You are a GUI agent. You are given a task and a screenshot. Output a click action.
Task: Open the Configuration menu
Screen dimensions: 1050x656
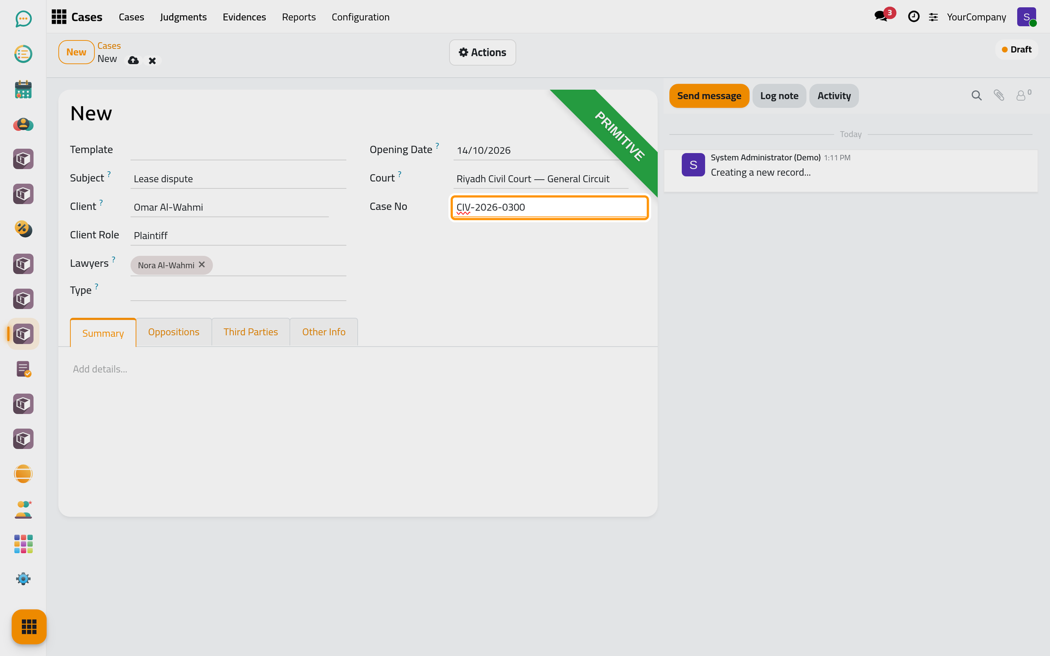coord(360,17)
